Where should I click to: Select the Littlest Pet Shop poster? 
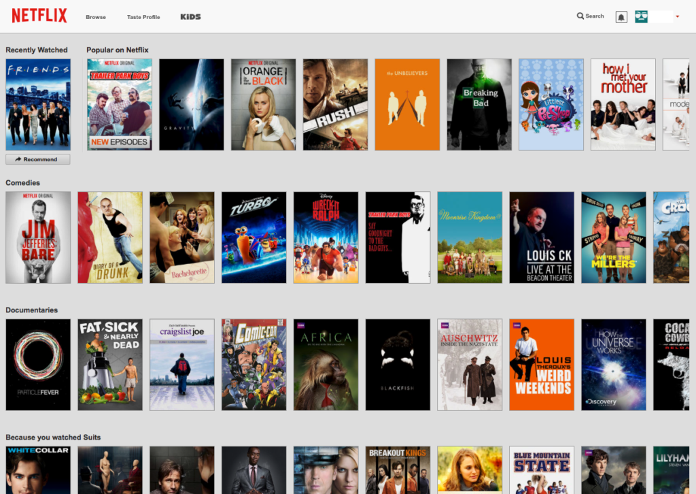551,105
